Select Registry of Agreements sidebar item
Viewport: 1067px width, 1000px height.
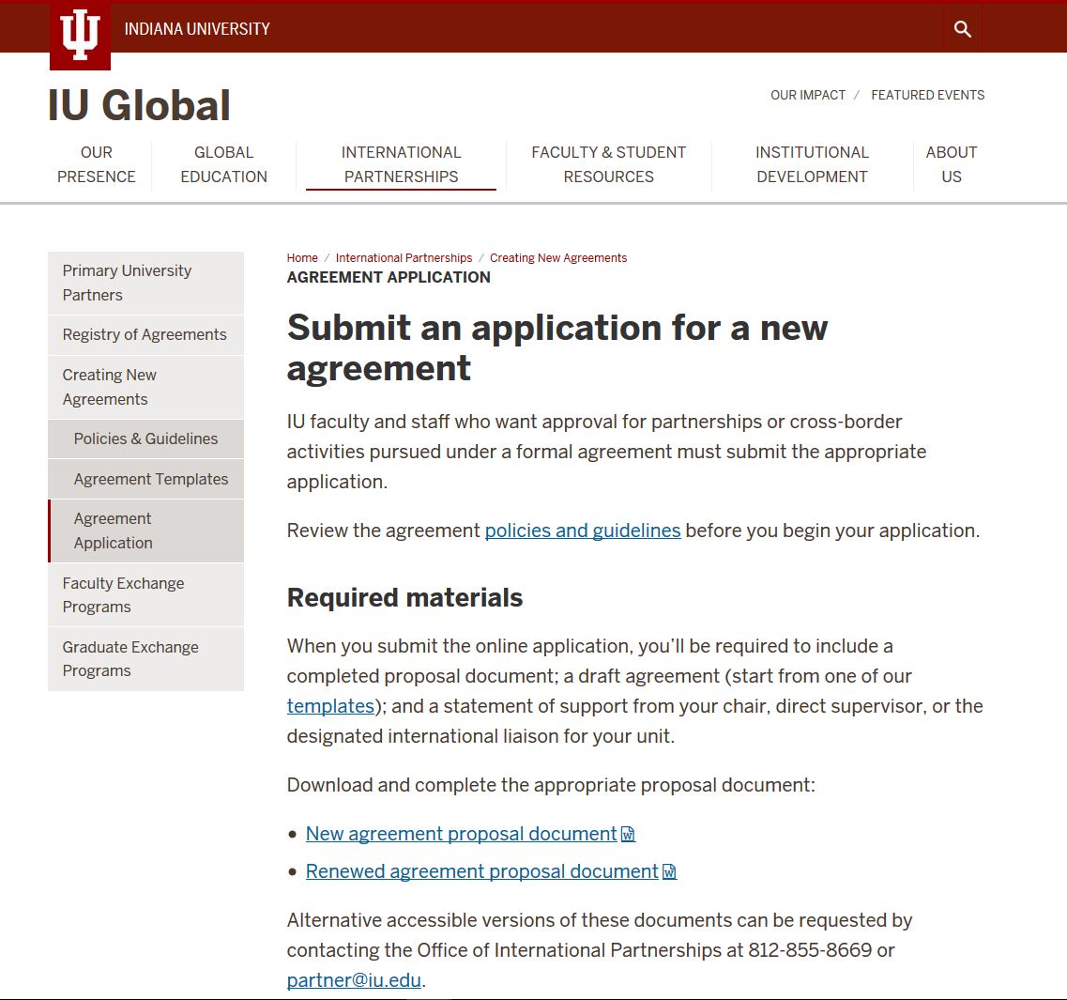pos(145,334)
